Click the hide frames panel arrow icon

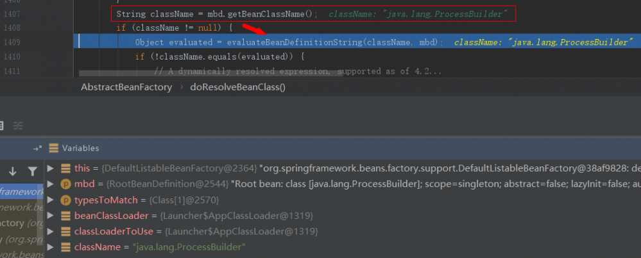click(x=38, y=148)
